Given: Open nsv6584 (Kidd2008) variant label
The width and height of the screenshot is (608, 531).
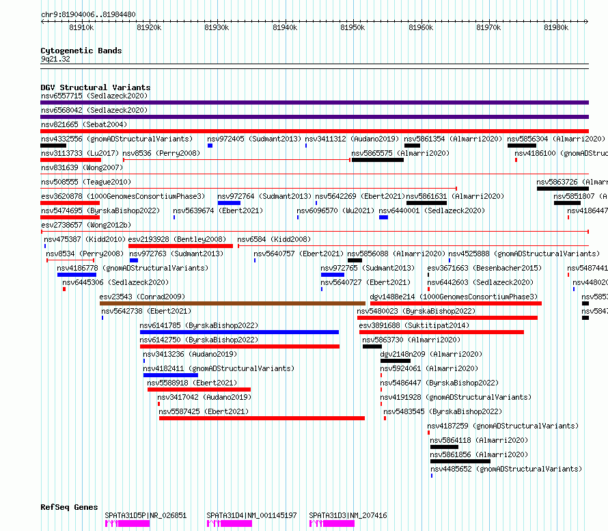Looking at the screenshot, I should 274,239.
